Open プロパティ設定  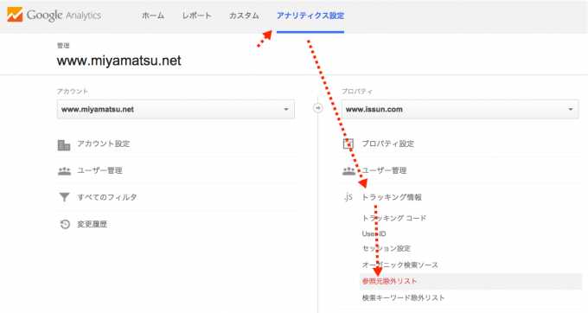click(387, 144)
